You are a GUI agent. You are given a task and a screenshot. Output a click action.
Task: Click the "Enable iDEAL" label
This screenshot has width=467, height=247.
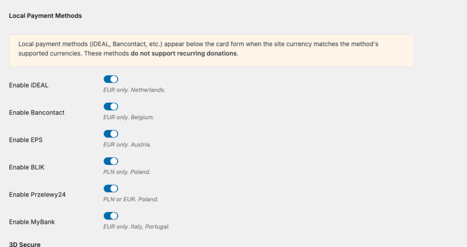(x=29, y=85)
